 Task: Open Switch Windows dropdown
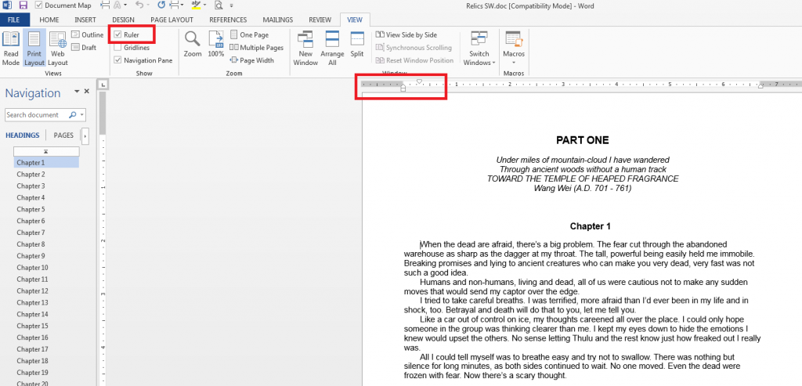tap(479, 49)
